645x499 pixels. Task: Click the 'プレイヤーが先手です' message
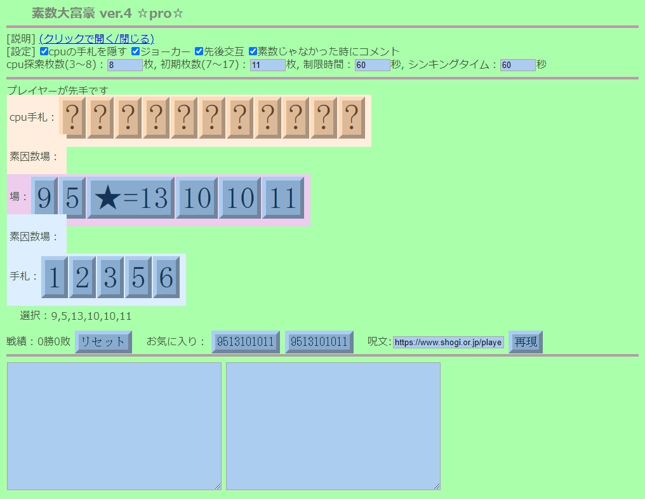58,90
